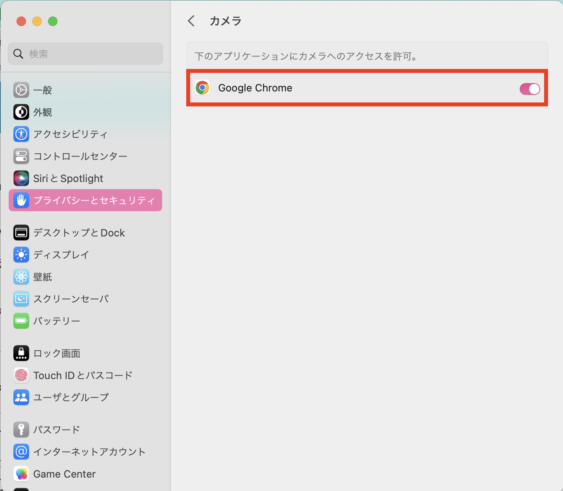Click the Google Chrome app icon
The image size is (563, 491).
click(202, 88)
